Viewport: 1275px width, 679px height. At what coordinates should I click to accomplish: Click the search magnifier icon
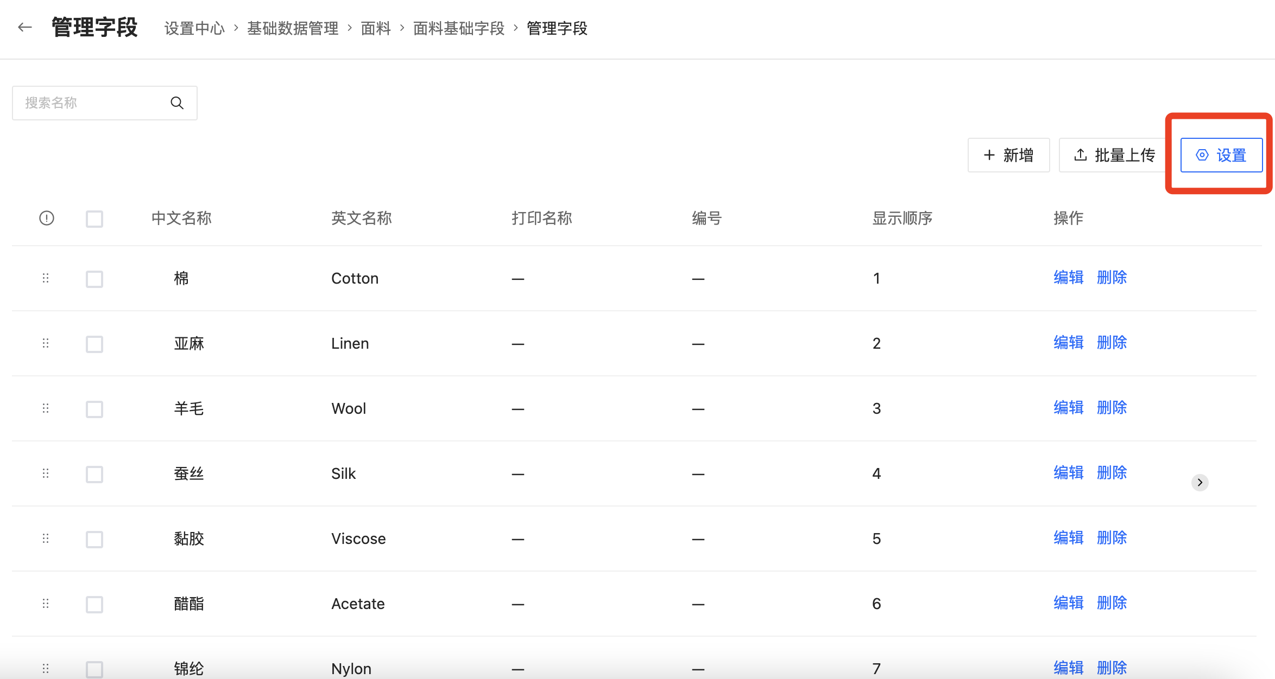point(177,103)
